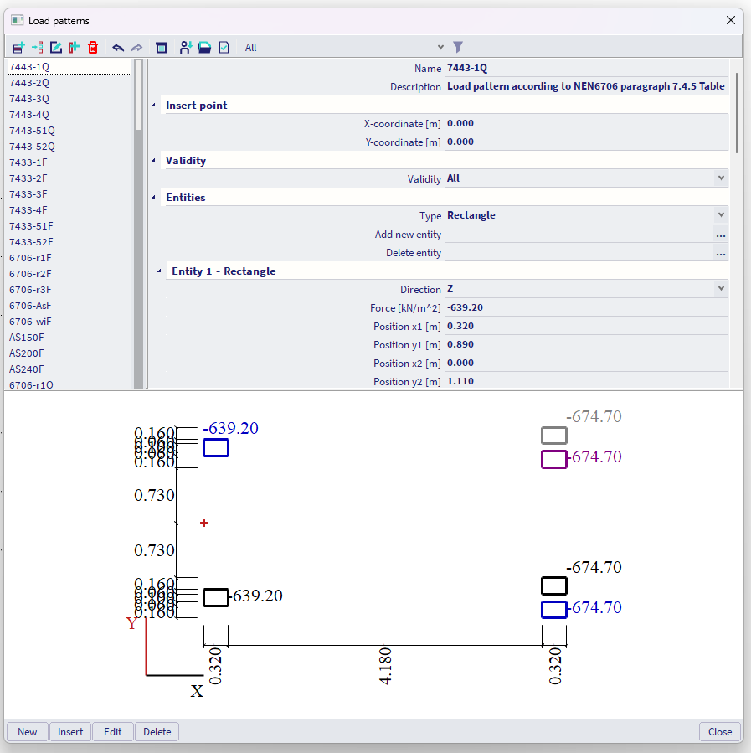Click the open folder read-from-file icon

tap(205, 48)
